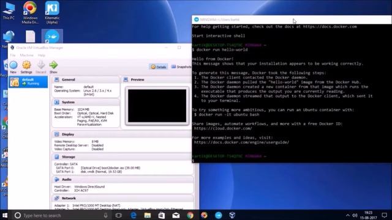Click the General section title
Image resolution: width=392 pixels, height=220 pixels.
click(x=68, y=79)
